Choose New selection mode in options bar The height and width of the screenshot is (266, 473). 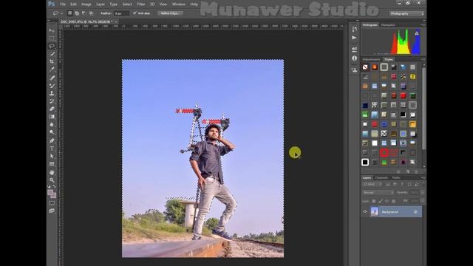70,13
